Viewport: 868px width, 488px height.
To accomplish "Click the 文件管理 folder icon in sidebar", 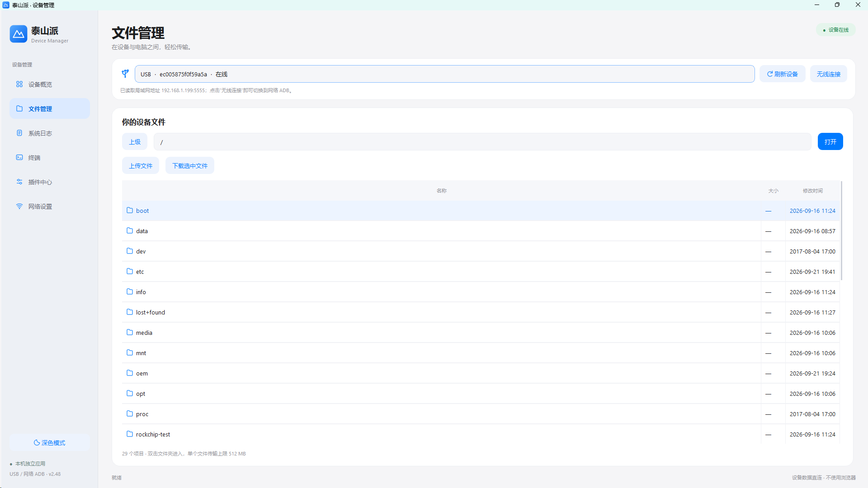I will (19, 108).
